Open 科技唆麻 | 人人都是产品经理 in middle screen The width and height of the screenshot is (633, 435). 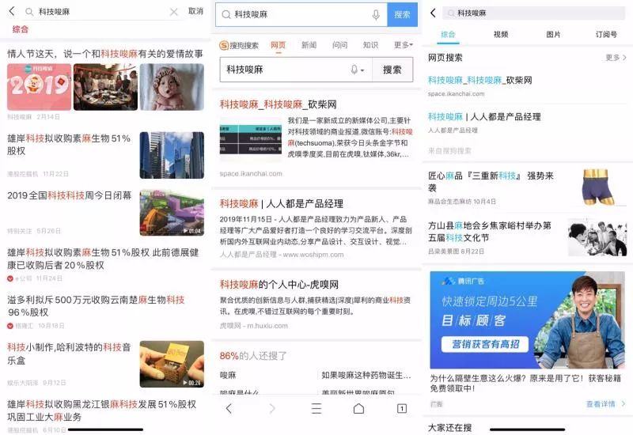pyautogui.click(x=282, y=203)
